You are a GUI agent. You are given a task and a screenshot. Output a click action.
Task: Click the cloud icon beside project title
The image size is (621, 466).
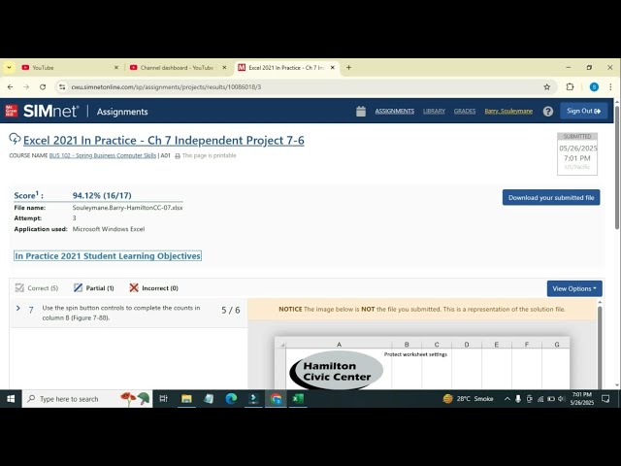tap(15, 139)
